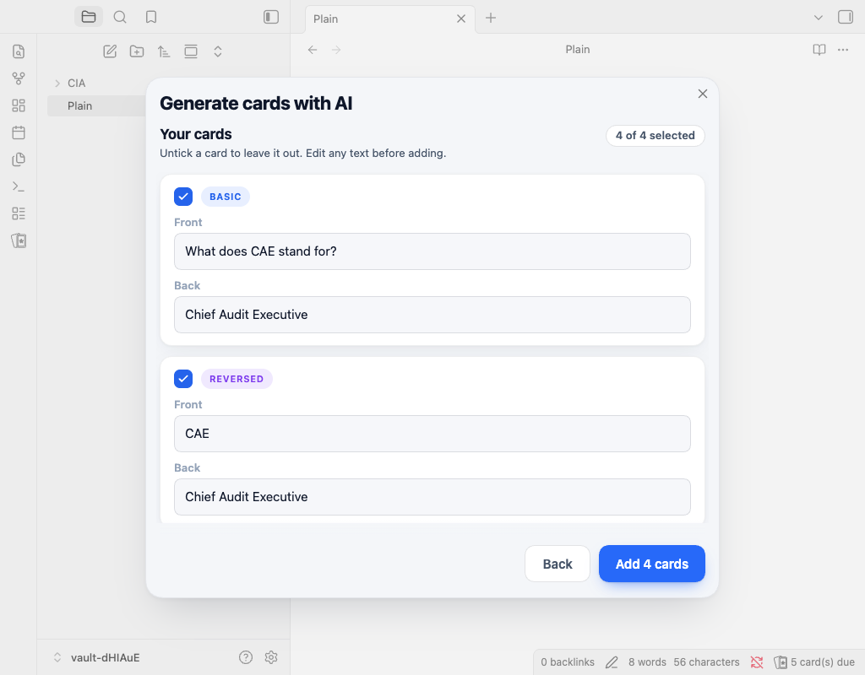Click the 5 card(s) due status

814,661
